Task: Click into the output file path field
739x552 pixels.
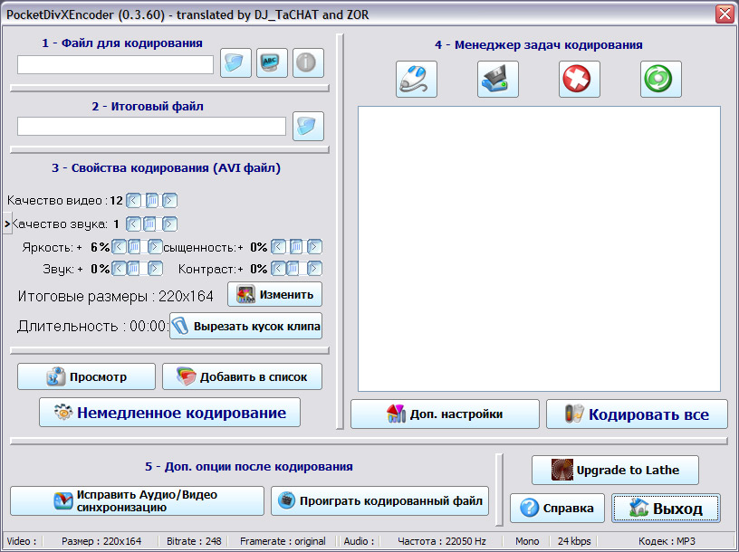Action: 152,126
